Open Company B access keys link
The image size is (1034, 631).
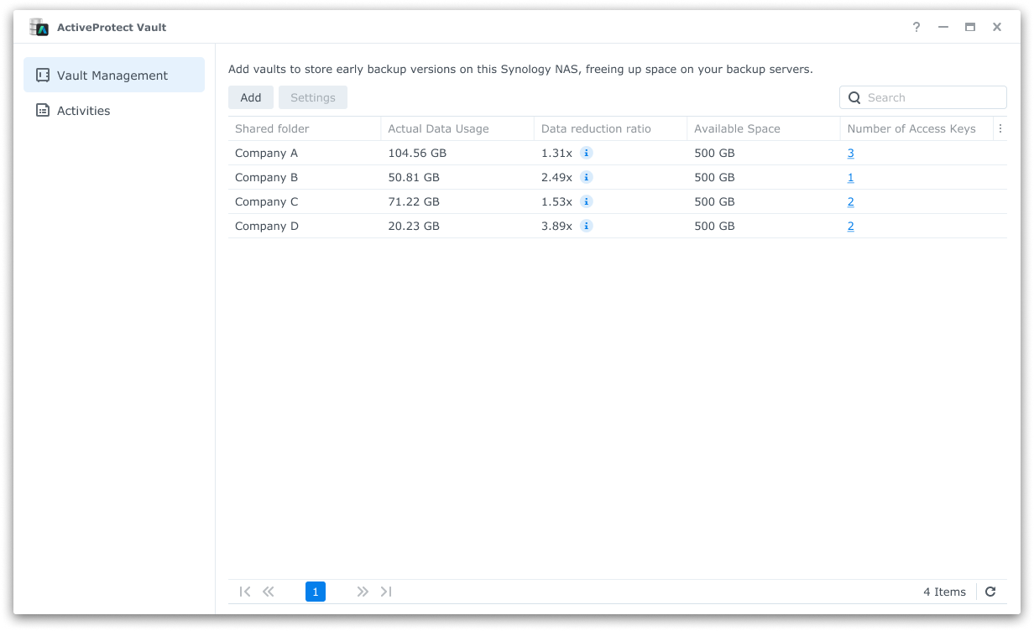coord(850,177)
